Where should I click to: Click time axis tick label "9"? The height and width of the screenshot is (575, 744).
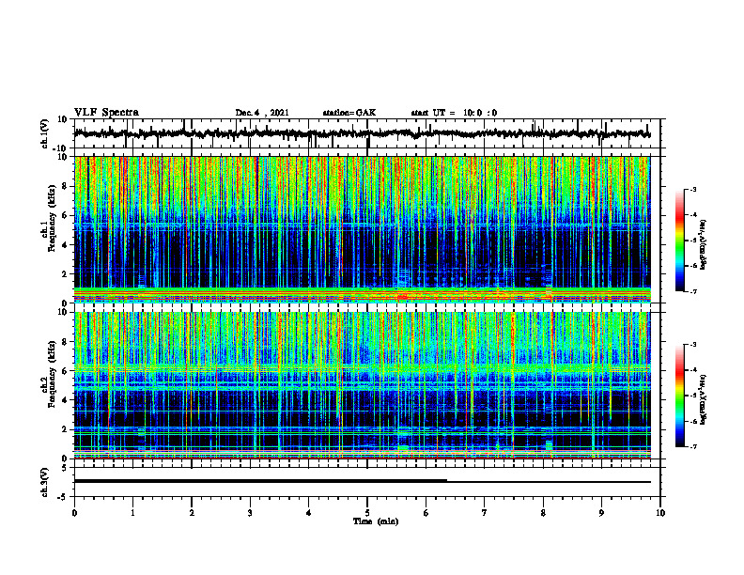point(601,513)
